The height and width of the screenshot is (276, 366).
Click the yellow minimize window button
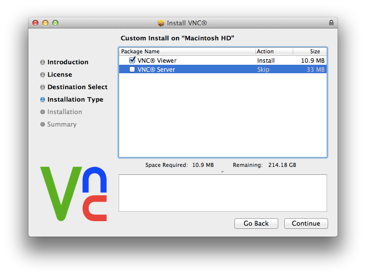pos(45,23)
